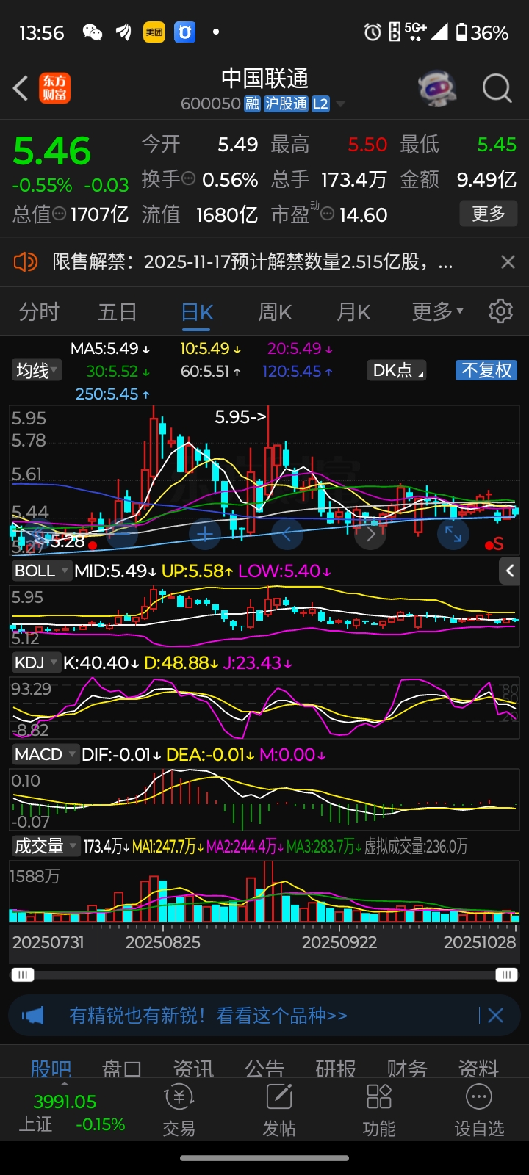Tap the info icon beside 换手
529x1175 pixels.
click(x=188, y=178)
